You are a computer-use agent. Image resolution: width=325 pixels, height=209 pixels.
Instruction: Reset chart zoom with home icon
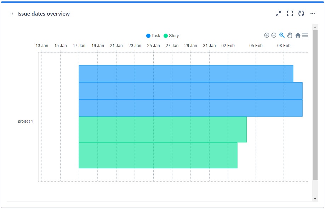click(298, 35)
